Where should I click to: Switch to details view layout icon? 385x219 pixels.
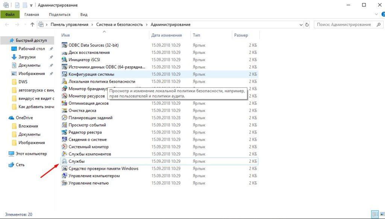pyautogui.click(x=375, y=214)
